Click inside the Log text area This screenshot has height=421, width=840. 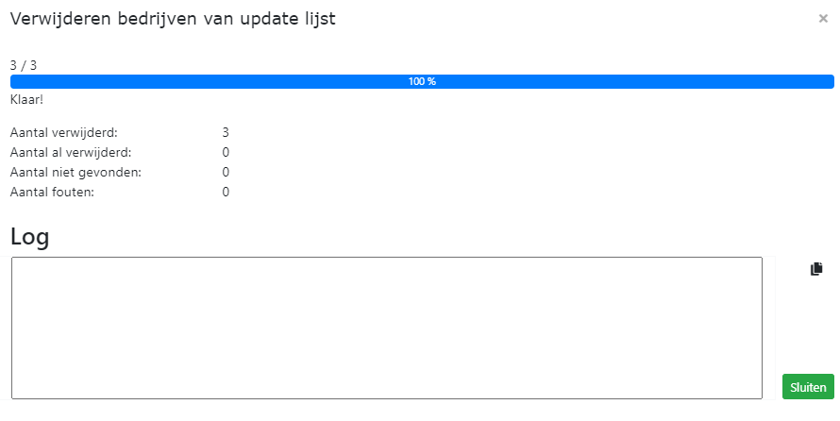(387, 328)
